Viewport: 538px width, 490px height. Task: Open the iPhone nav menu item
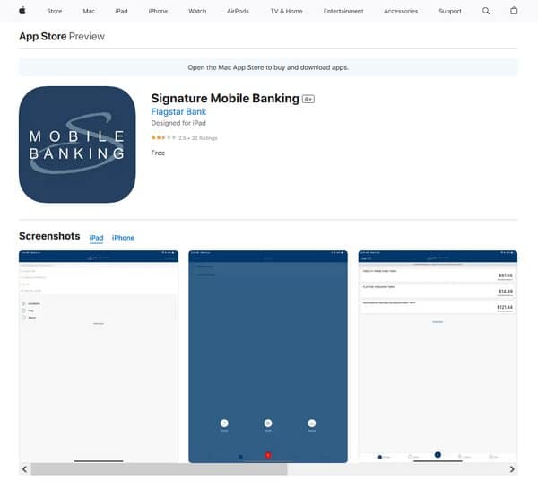[158, 11]
